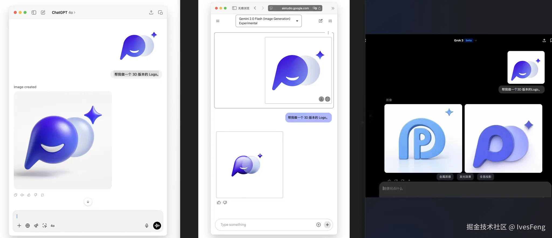
Task: Share the Grok conversation
Action: tap(544, 40)
